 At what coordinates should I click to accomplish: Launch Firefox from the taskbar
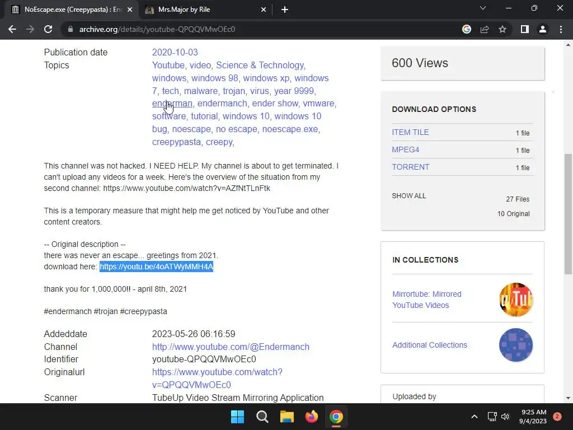tap(312, 417)
